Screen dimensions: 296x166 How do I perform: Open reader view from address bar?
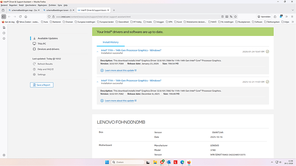(222, 17)
